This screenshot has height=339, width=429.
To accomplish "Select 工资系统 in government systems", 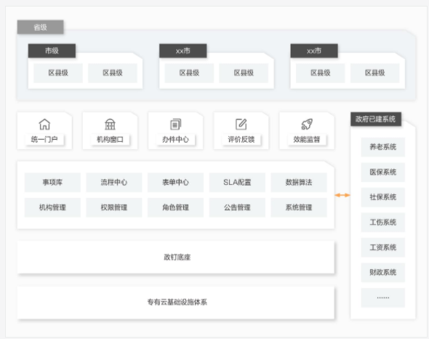I will point(382,247).
